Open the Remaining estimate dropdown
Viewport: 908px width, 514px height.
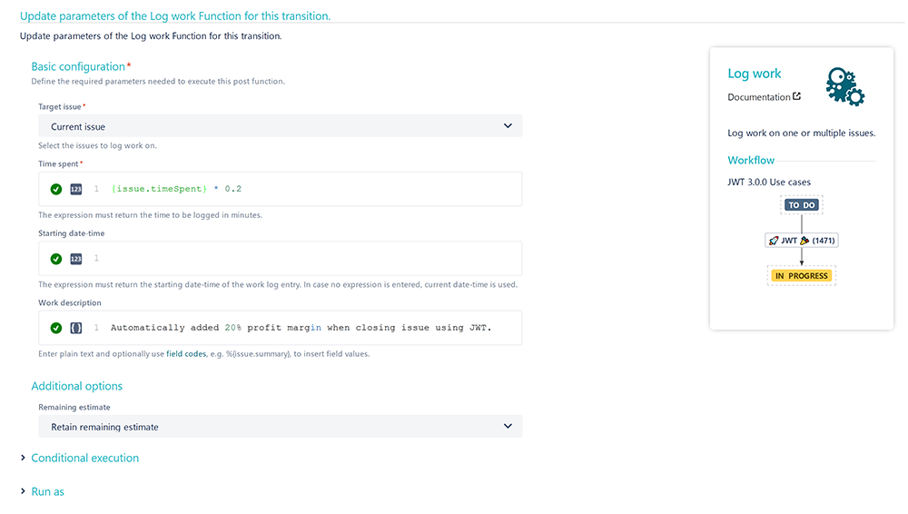(281, 427)
